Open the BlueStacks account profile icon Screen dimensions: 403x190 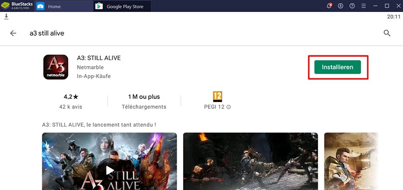tap(340, 5)
